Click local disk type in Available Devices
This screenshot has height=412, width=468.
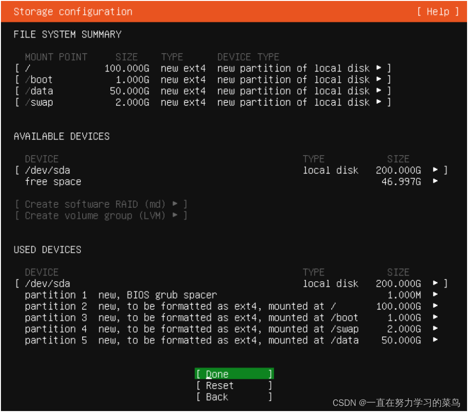(331, 171)
